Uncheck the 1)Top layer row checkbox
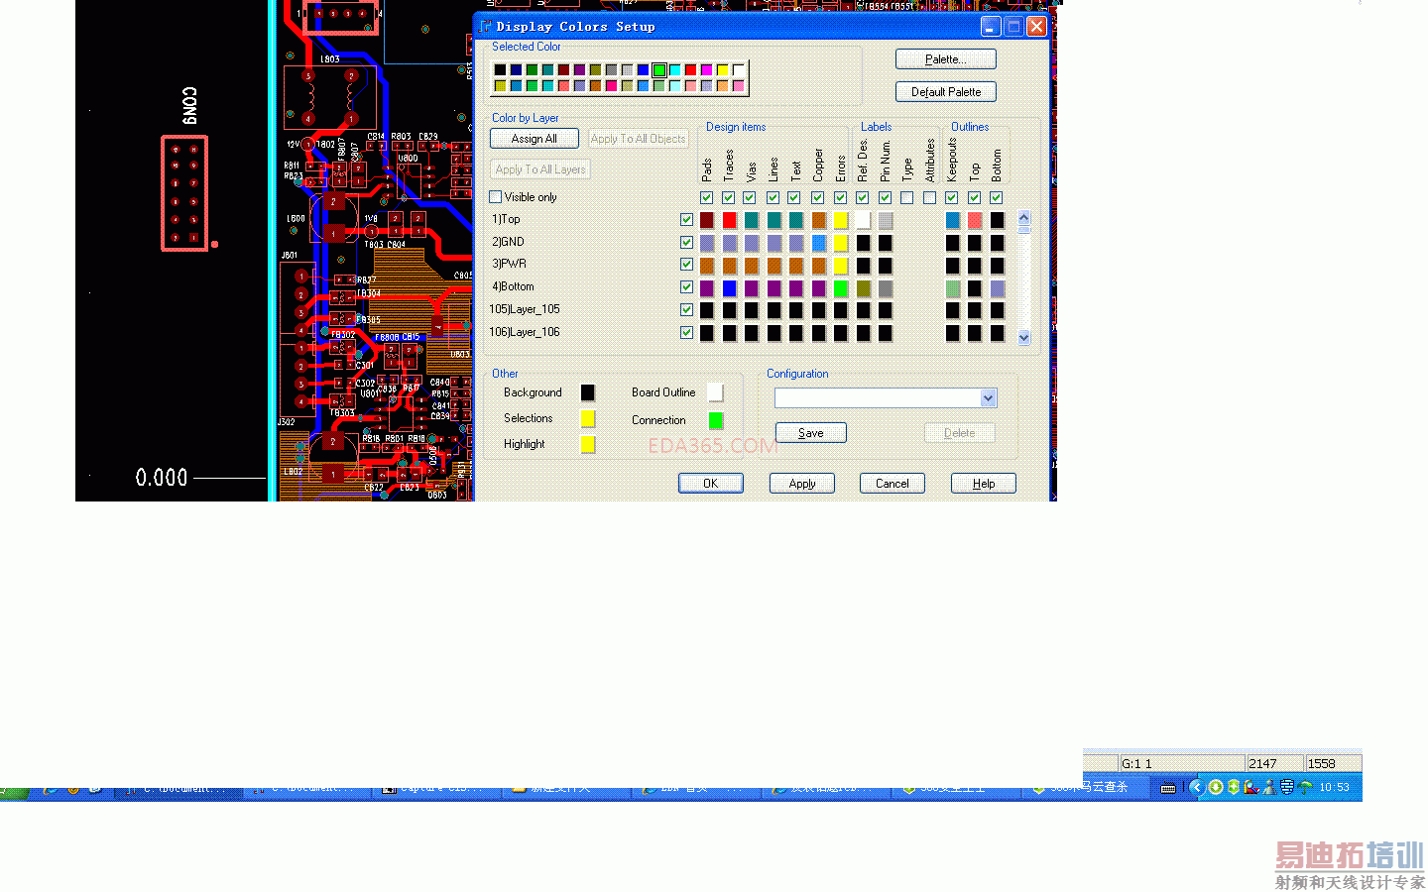The image size is (1428, 892). (686, 220)
